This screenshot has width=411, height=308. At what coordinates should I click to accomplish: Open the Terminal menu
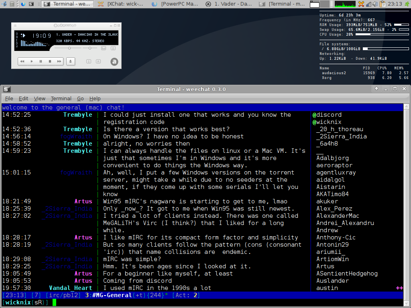[61, 99]
